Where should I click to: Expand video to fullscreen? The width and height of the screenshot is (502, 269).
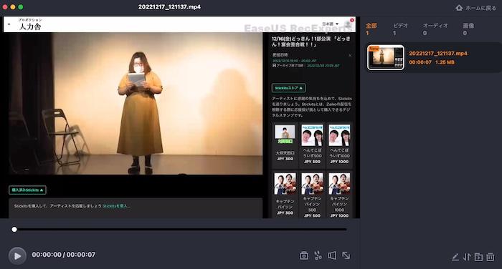(x=346, y=255)
